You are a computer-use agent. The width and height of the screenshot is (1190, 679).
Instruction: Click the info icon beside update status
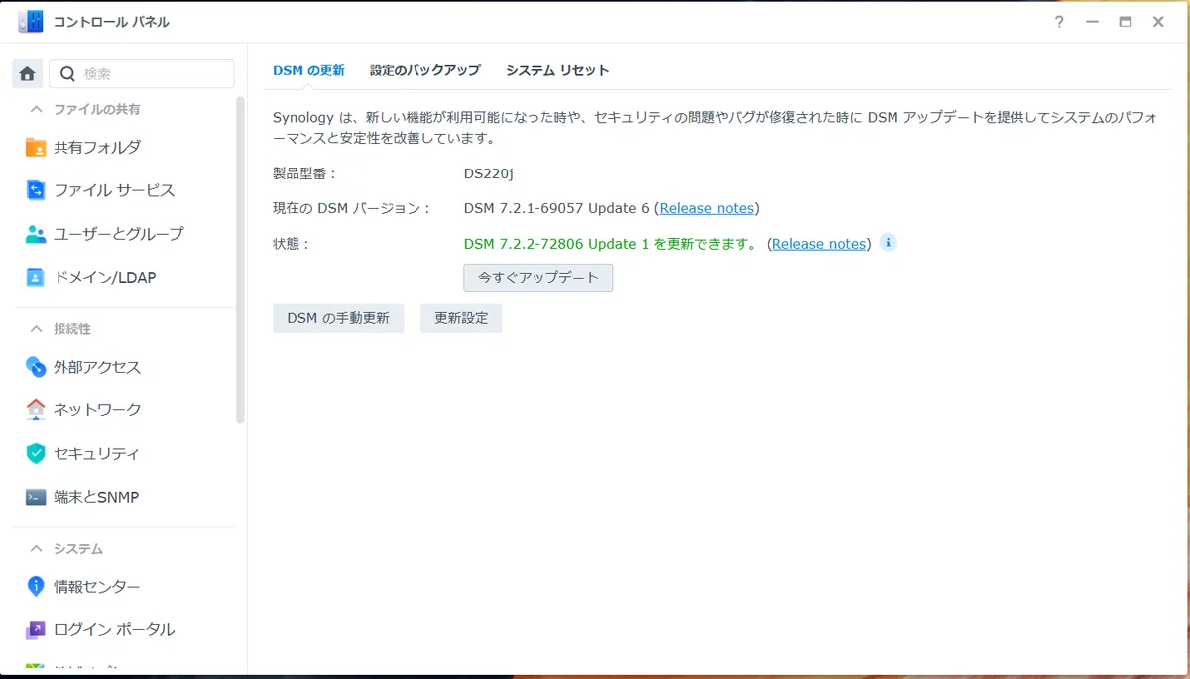tap(888, 242)
